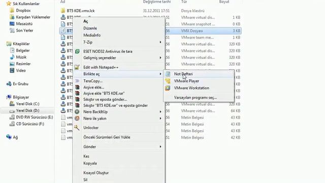Screen dimensions: 325x183
Task: Click the Nero BackItUp icon
Action: pos(77,112)
